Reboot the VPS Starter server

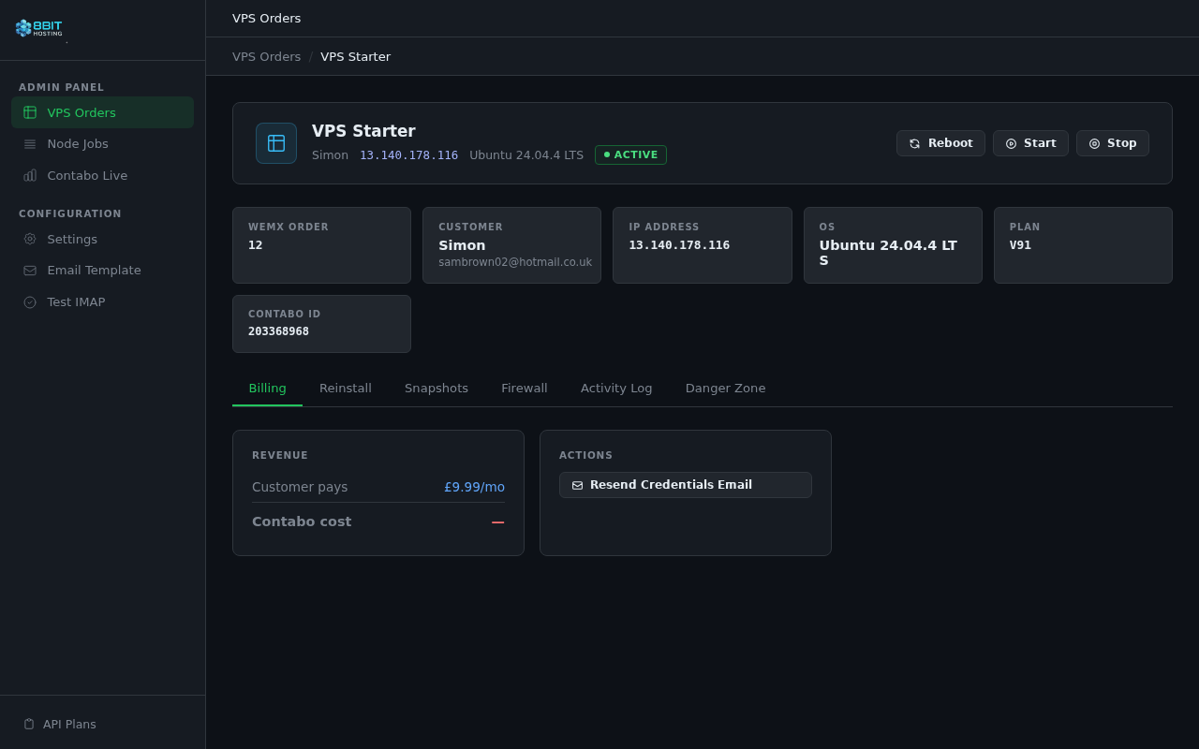pyautogui.click(x=940, y=143)
